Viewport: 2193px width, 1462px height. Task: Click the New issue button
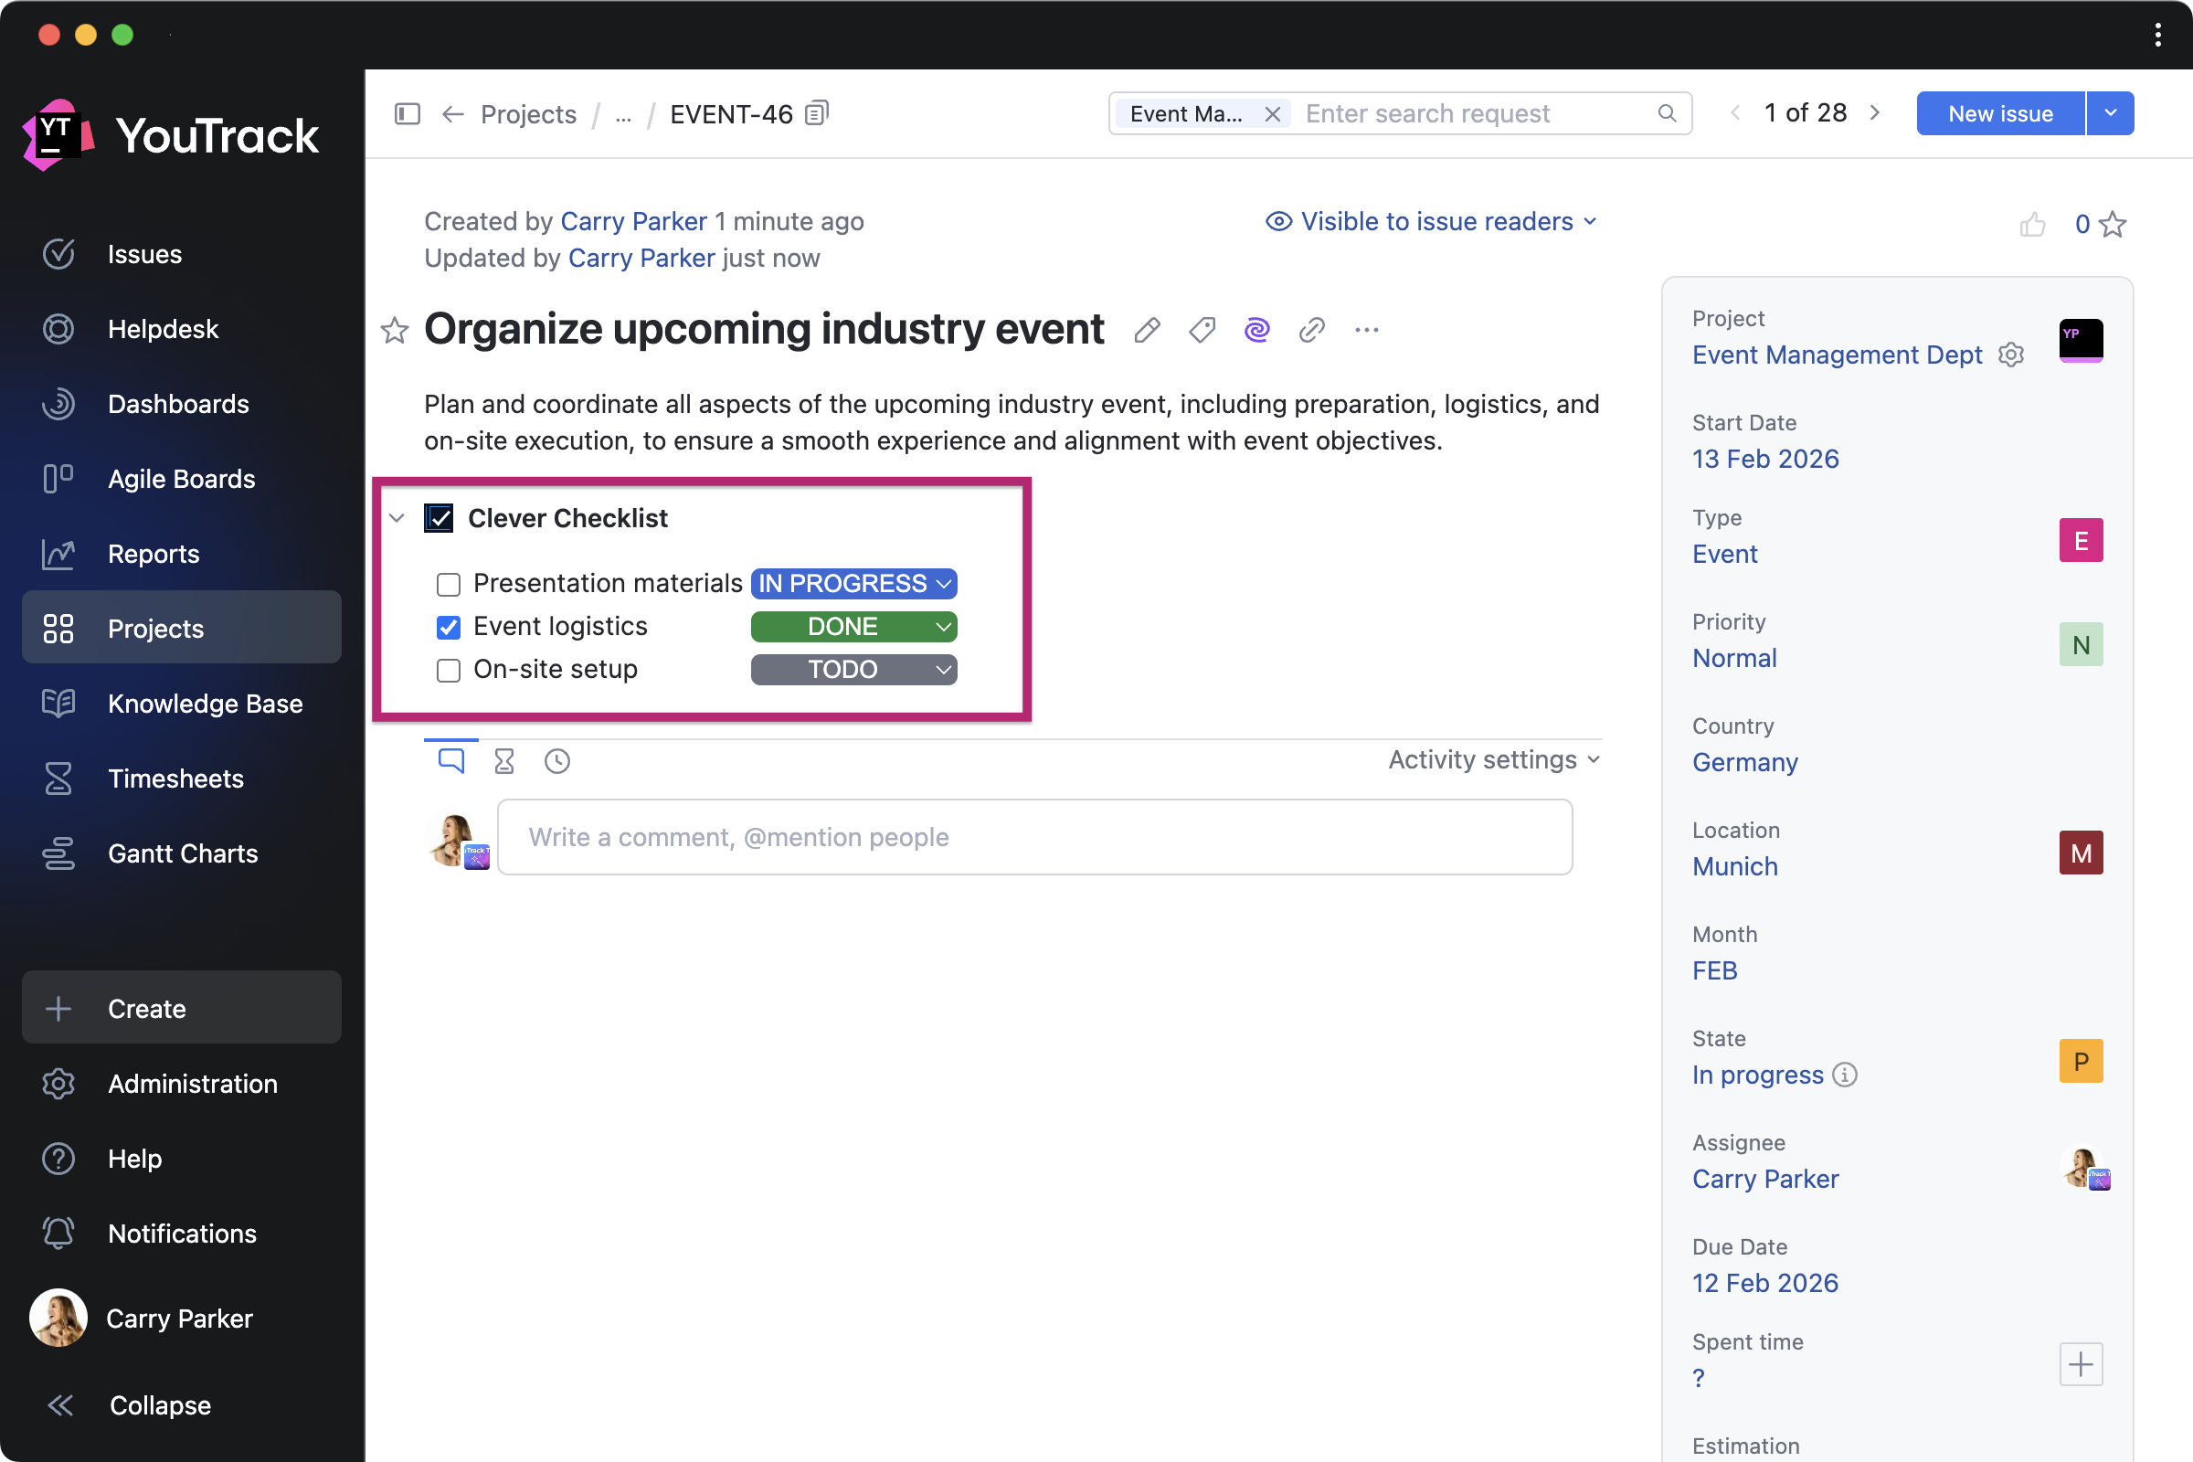[x=1999, y=113]
